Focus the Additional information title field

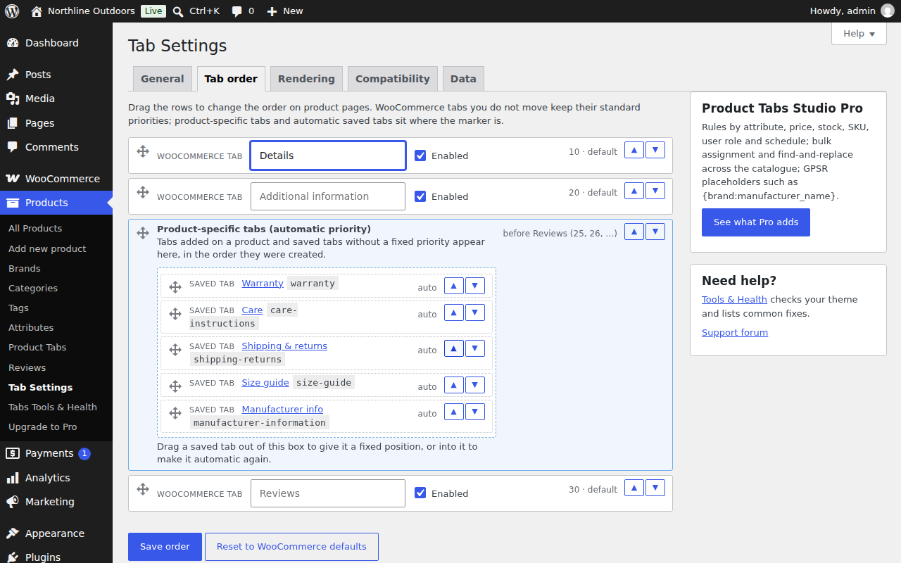click(x=328, y=196)
